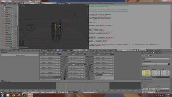Click the Run Script button
The image size is (172, 97).
(142, 50)
